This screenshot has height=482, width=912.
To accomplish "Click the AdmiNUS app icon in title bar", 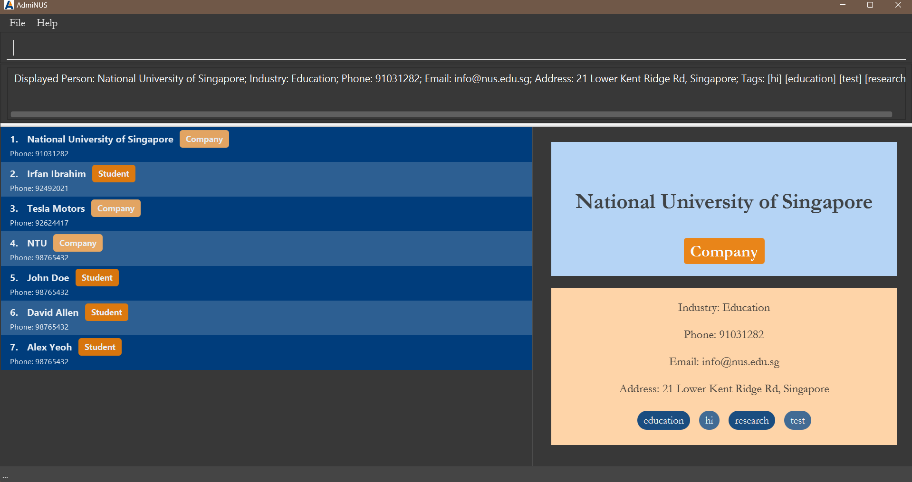I will click(x=9, y=5).
